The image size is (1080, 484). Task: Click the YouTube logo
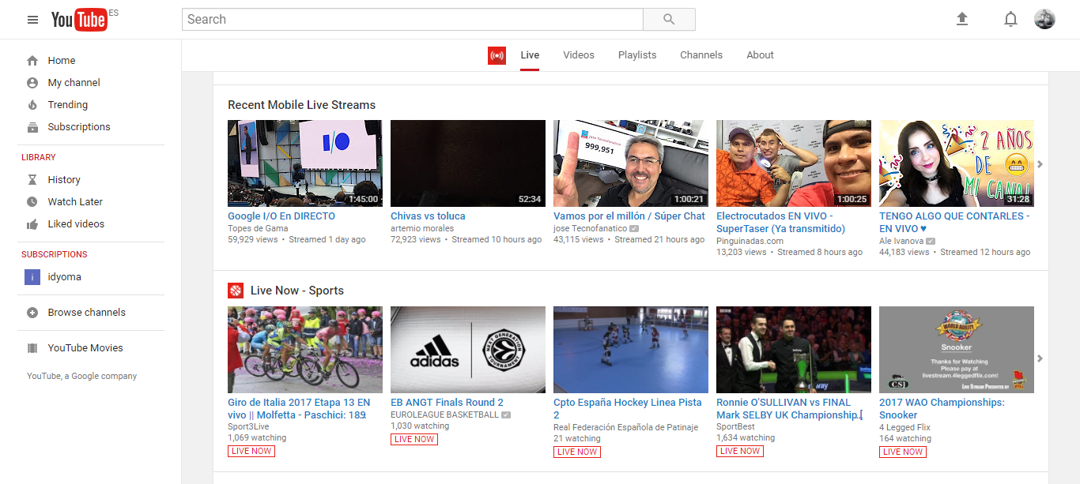79,20
